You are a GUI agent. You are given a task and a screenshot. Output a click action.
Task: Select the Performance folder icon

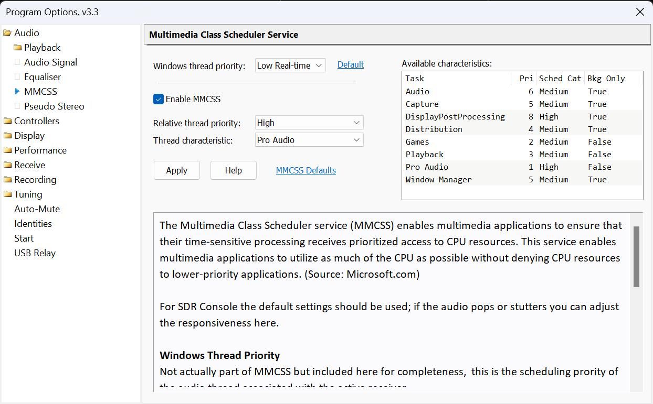(7, 150)
